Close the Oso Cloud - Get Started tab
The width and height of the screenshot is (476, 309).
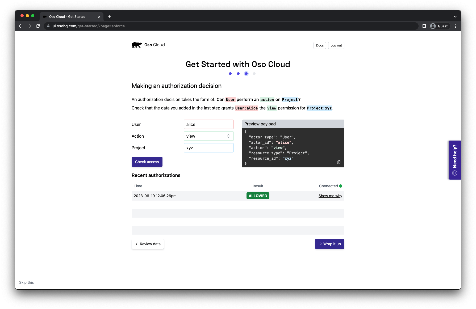click(99, 17)
